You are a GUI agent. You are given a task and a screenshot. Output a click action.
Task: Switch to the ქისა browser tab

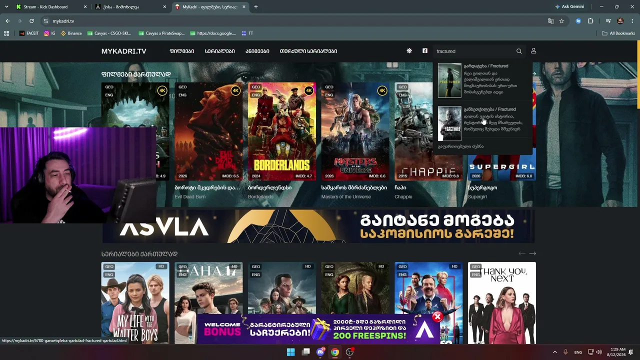(x=131, y=7)
